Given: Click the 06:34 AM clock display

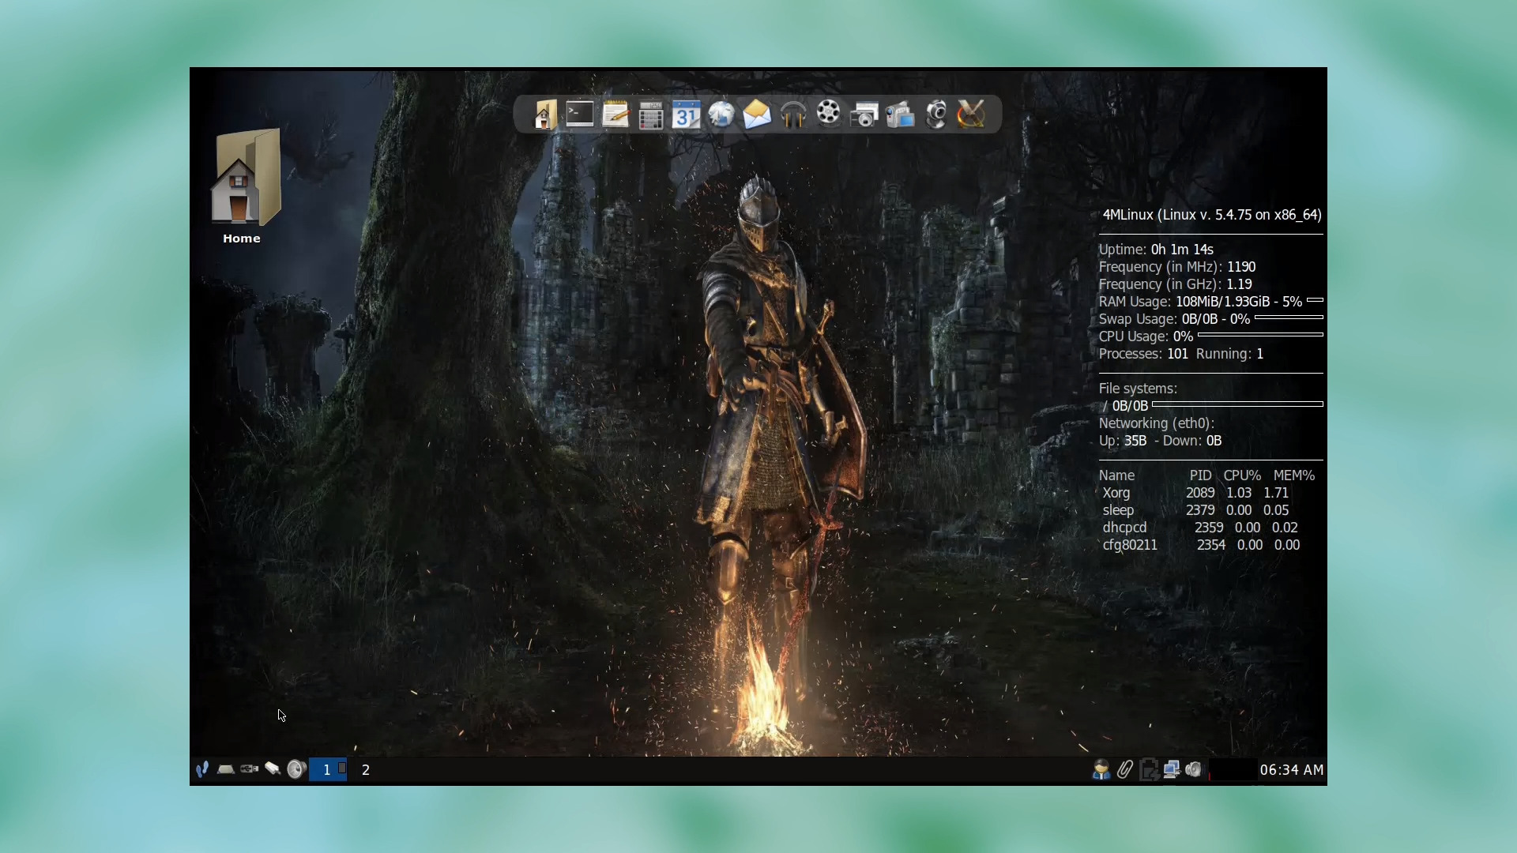Looking at the screenshot, I should tap(1290, 770).
